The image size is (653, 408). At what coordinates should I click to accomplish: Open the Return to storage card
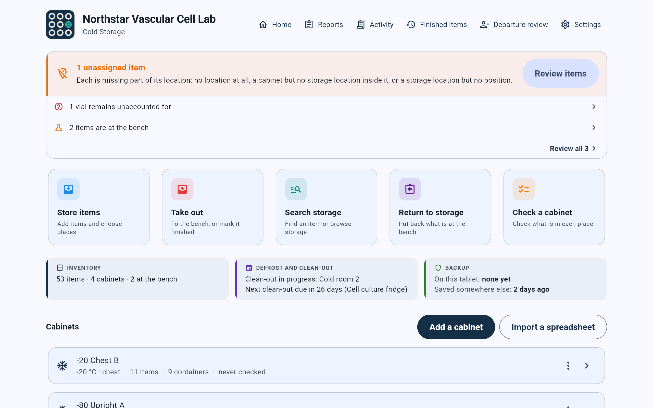[x=440, y=207]
